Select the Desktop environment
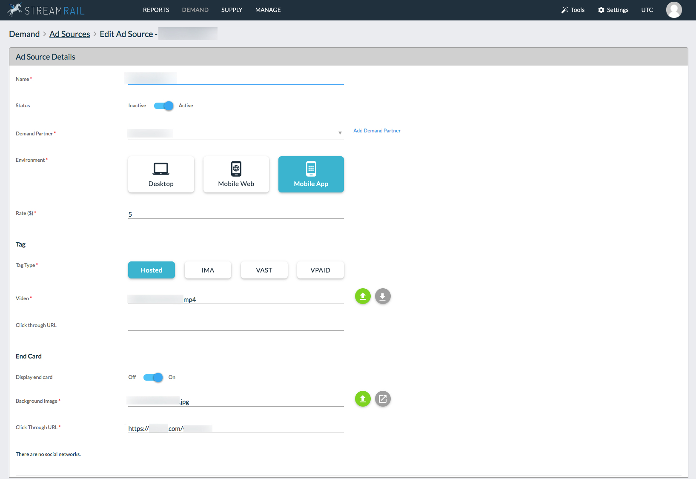The width and height of the screenshot is (696, 479). click(161, 174)
